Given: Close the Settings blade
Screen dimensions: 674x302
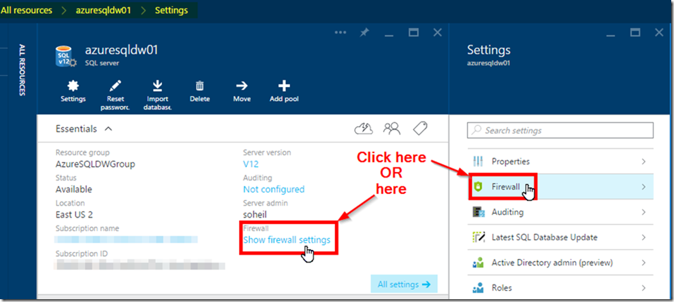Looking at the screenshot, I should pos(659,32).
